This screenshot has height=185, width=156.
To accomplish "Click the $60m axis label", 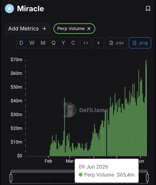I will click(x=16, y=73).
